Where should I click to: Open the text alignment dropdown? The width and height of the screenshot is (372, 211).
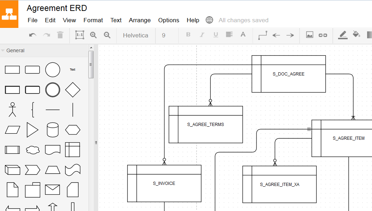pyautogui.click(x=229, y=35)
